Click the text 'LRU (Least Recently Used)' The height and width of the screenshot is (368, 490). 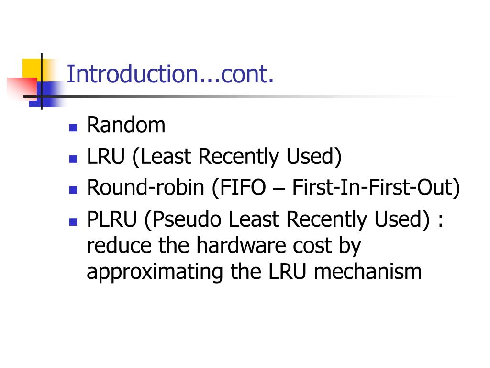[x=214, y=157]
